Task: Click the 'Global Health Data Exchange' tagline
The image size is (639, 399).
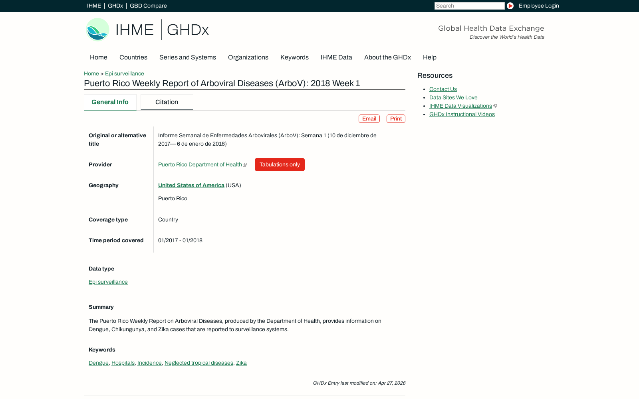Action: 491,28
